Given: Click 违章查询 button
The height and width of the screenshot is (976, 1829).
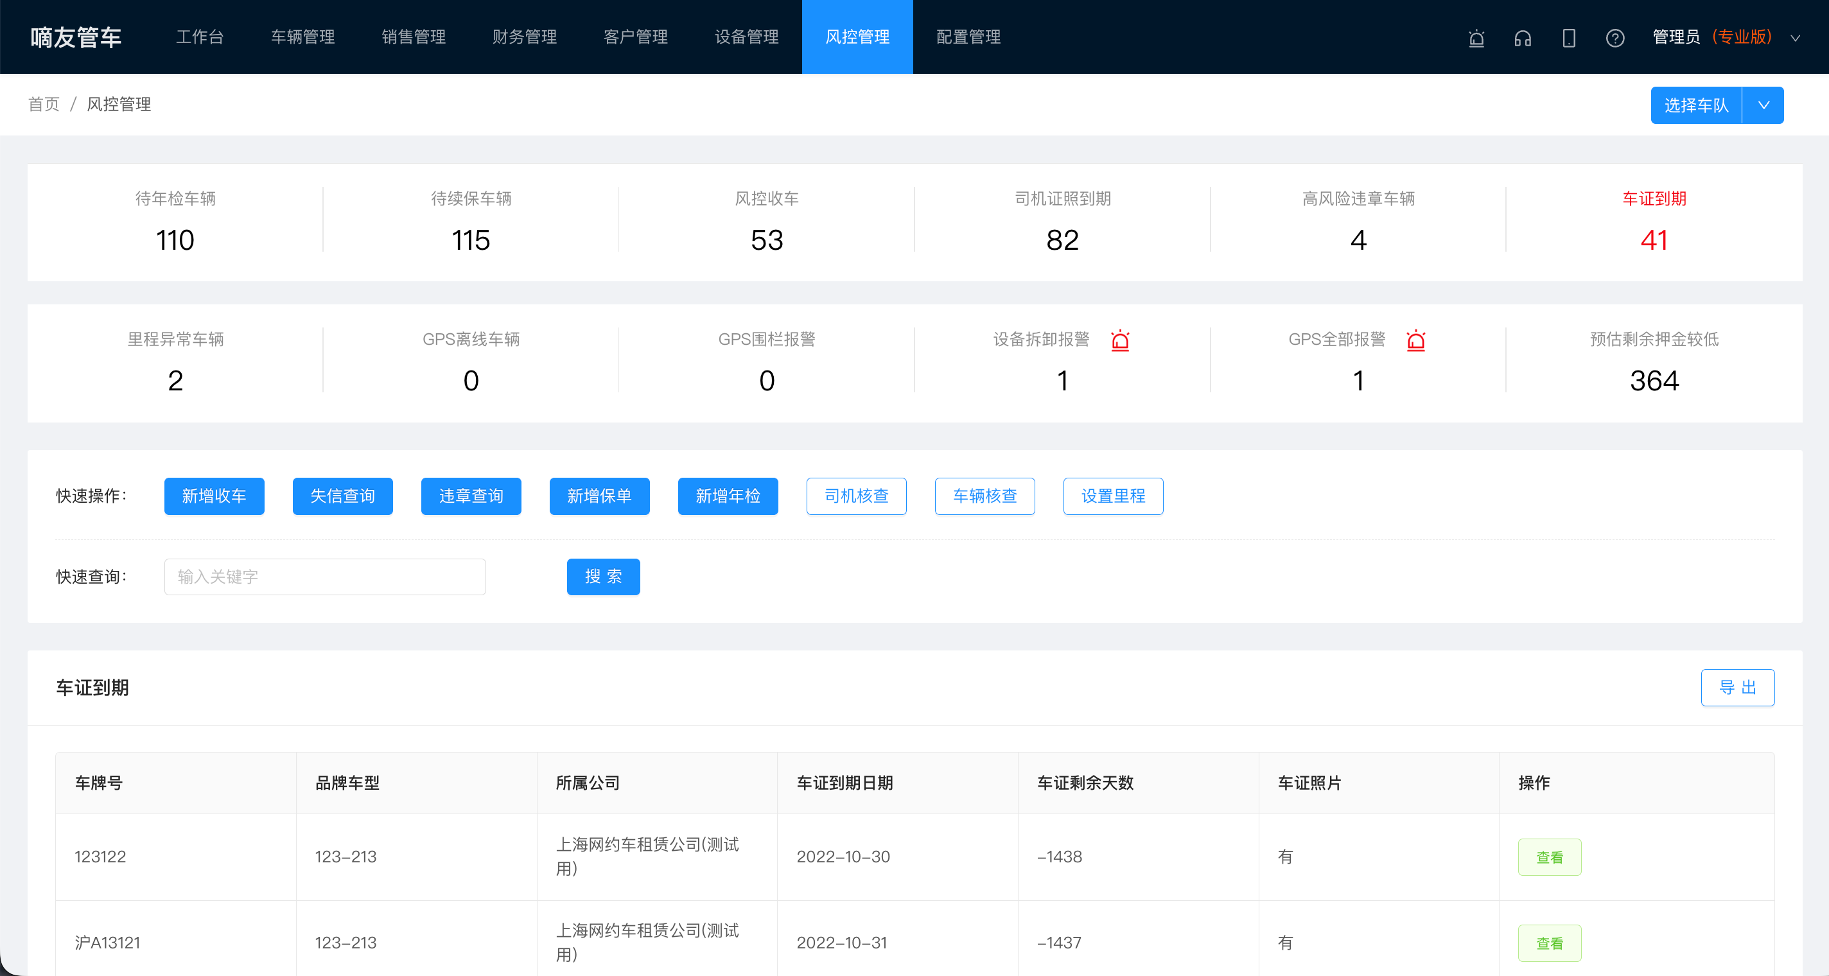Looking at the screenshot, I should click(471, 496).
